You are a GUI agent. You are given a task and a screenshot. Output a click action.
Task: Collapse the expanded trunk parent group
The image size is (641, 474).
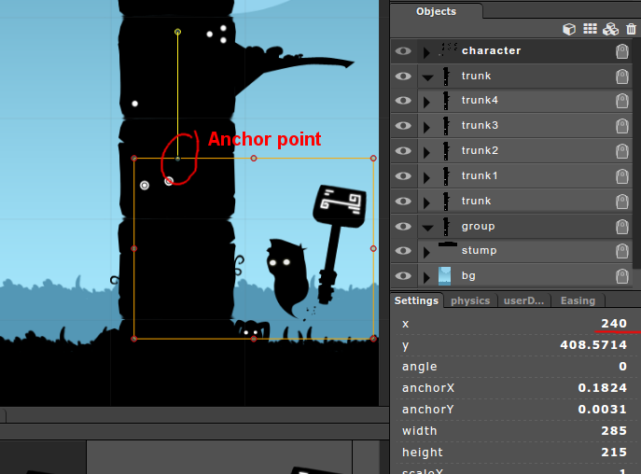pos(427,77)
